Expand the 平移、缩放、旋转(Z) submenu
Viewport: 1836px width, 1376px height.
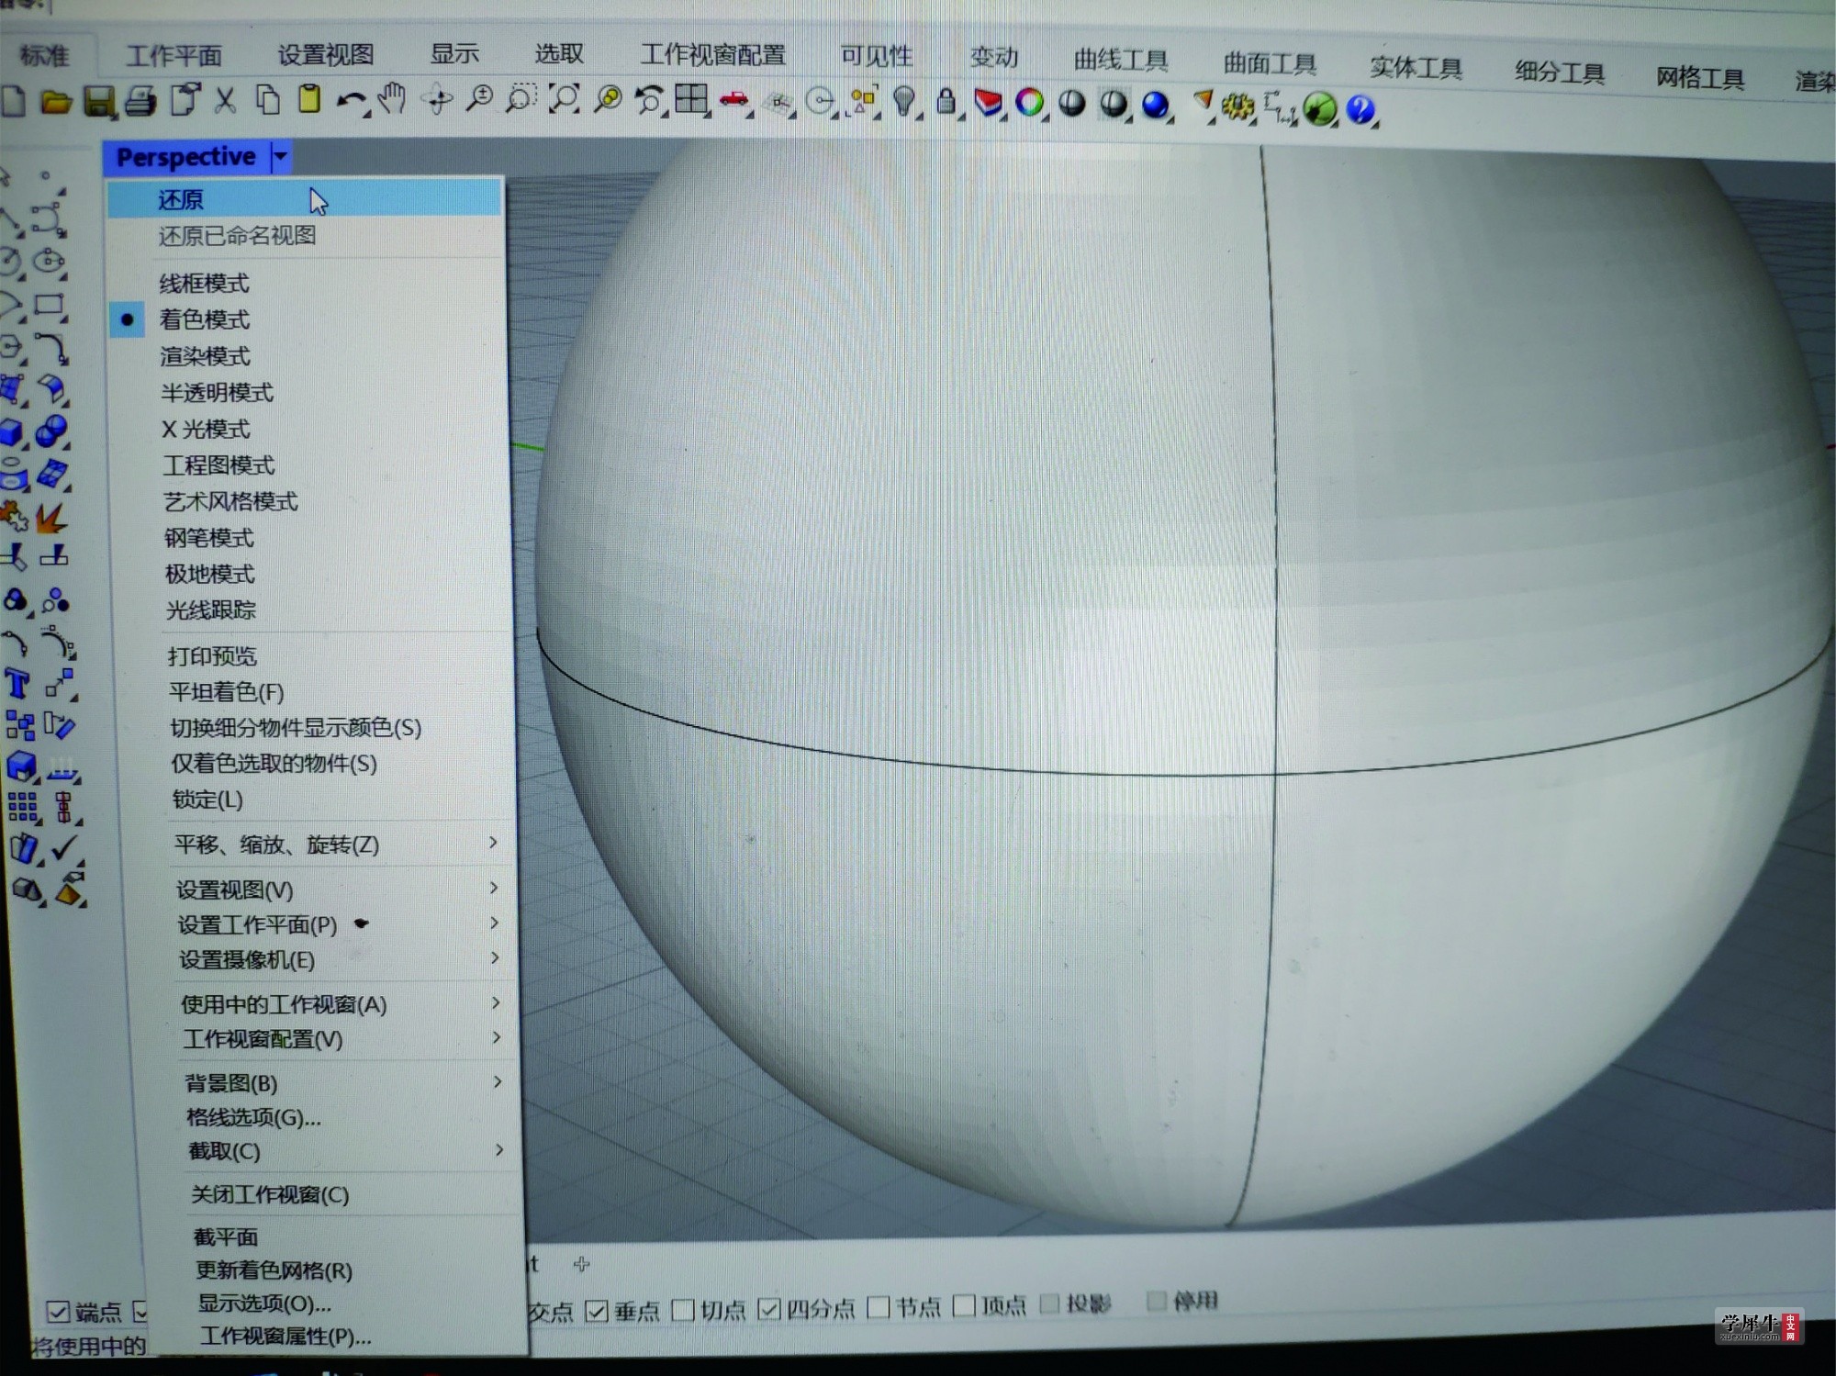click(332, 845)
